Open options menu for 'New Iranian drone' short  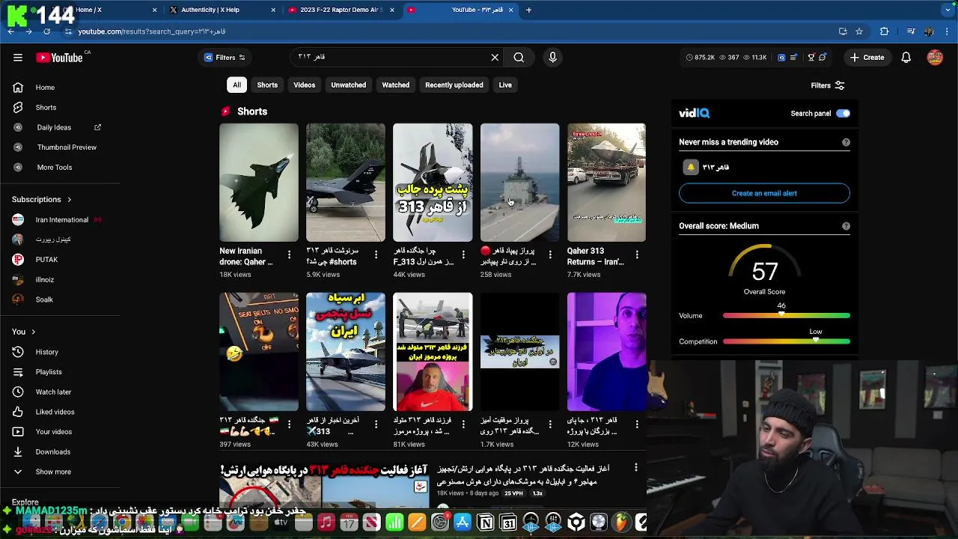click(289, 255)
